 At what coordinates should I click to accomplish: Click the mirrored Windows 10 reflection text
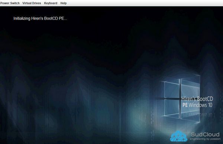197,115
